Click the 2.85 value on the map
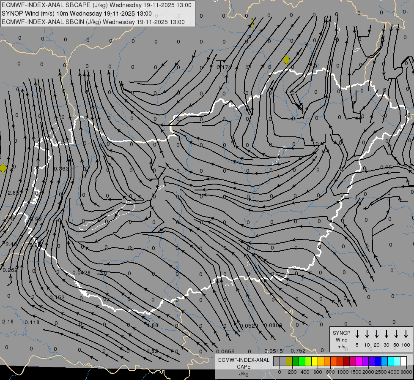 (x=13, y=193)
